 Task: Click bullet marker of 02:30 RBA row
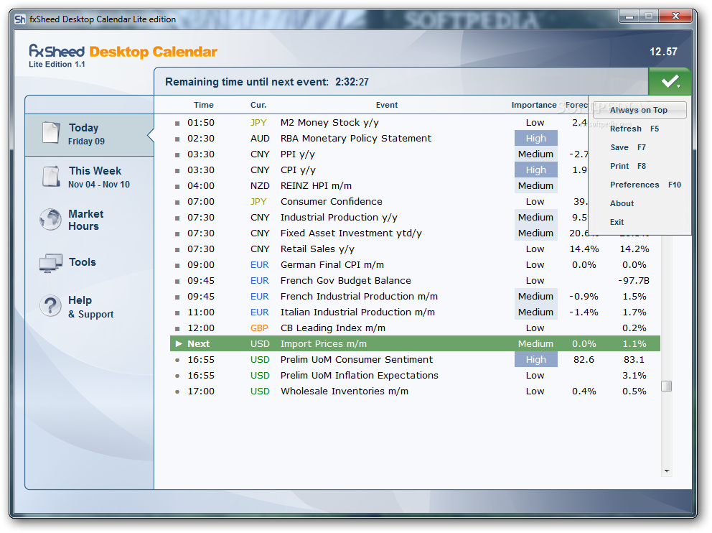[x=177, y=139]
